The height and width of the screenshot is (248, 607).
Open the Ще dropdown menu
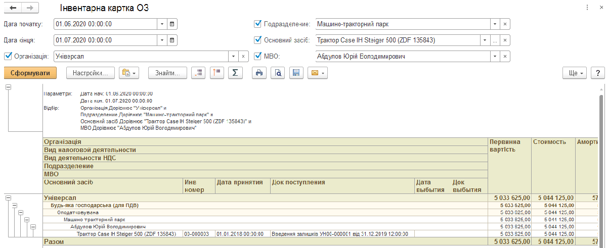[x=575, y=73]
